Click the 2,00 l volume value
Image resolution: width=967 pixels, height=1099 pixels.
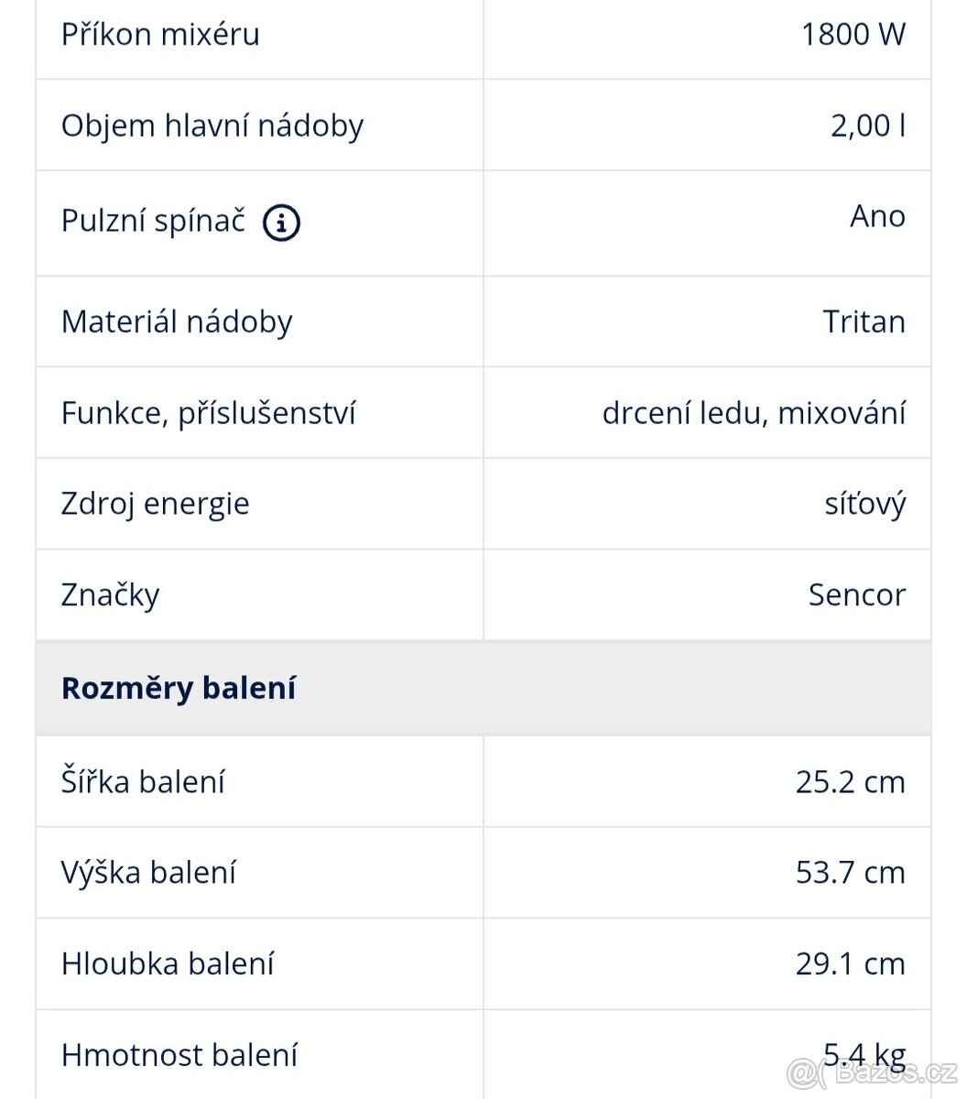pos(867,125)
